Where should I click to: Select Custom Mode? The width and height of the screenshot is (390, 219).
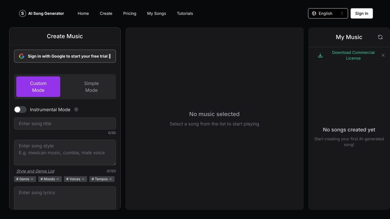(x=38, y=87)
